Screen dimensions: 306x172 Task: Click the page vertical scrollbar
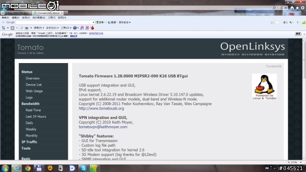304,99
